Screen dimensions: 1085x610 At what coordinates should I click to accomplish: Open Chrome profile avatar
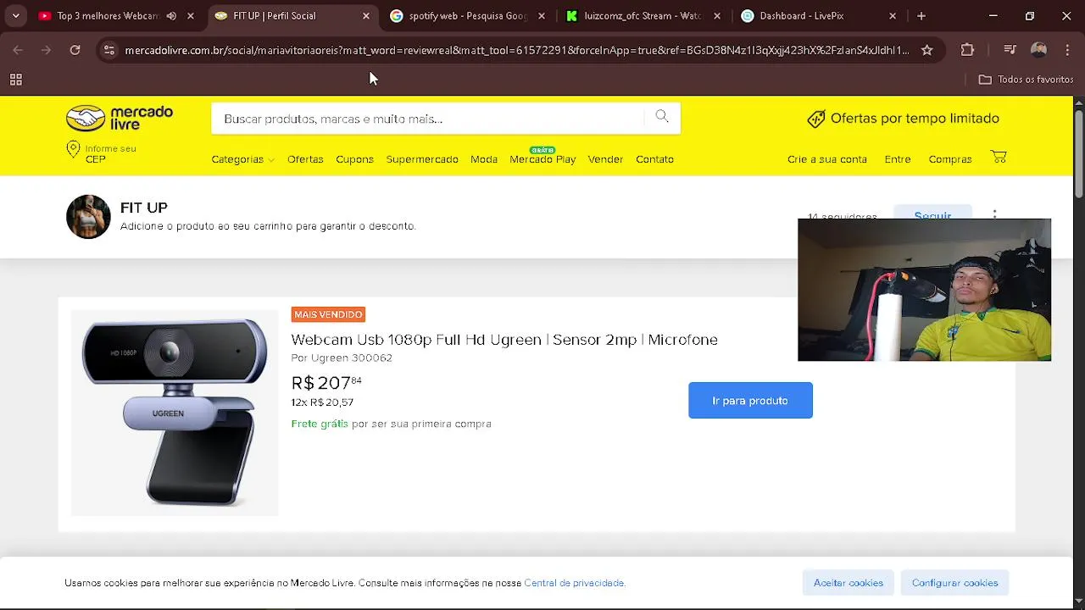click(x=1038, y=50)
